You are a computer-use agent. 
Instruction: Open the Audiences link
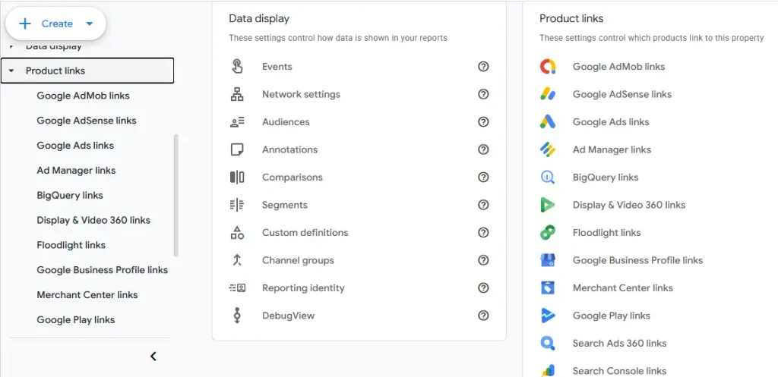coord(286,122)
